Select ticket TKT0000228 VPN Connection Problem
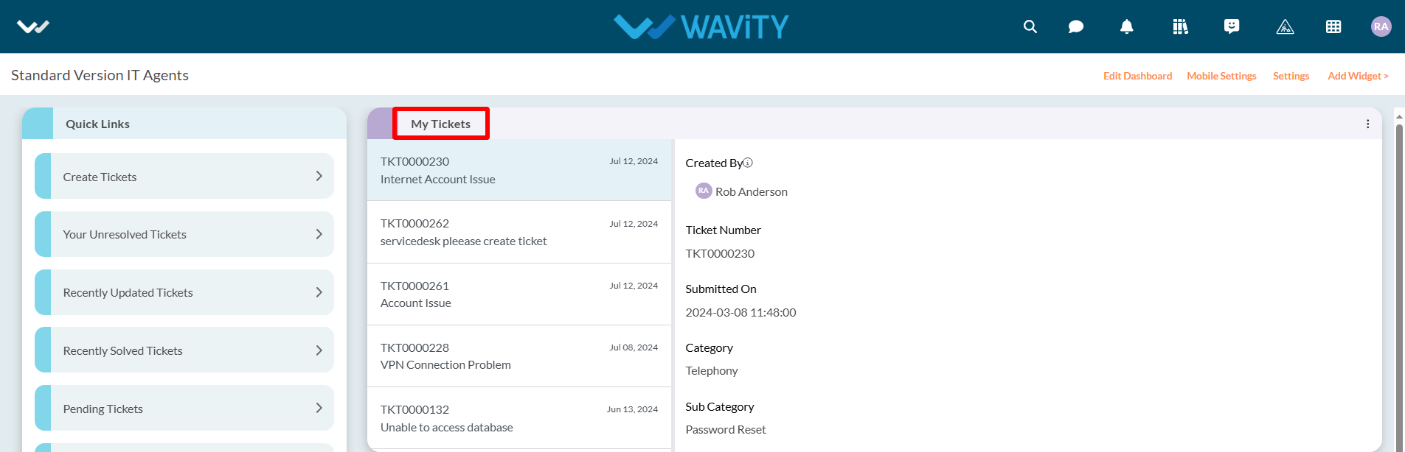 [x=519, y=356]
